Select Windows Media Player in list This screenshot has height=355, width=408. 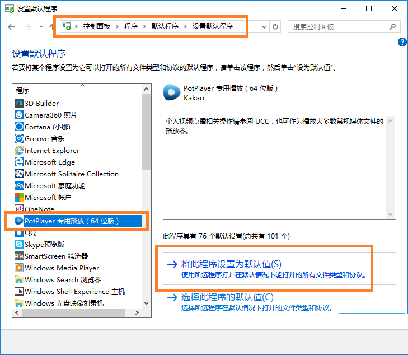[62, 268]
